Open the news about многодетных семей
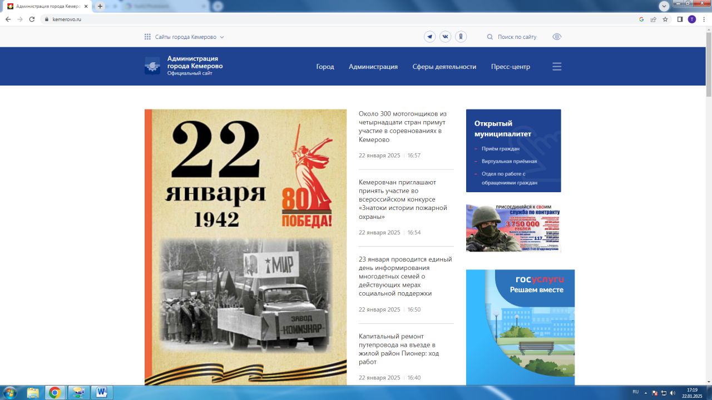This screenshot has height=400, width=712. click(x=406, y=276)
